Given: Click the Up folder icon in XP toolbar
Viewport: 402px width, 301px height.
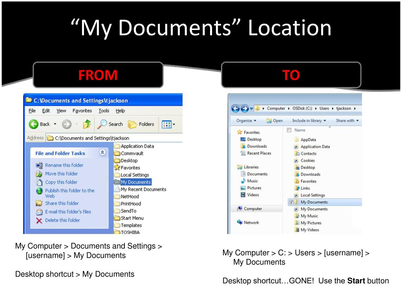Looking at the screenshot, I should click(87, 124).
